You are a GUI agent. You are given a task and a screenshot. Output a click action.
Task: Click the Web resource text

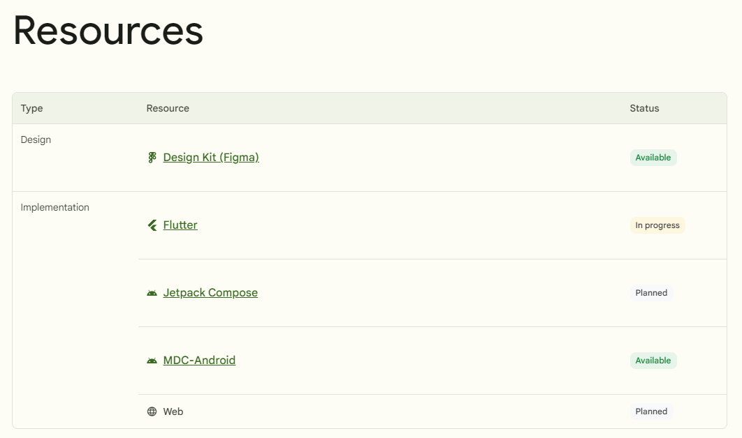click(173, 411)
